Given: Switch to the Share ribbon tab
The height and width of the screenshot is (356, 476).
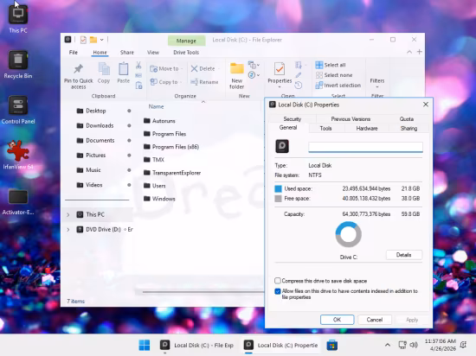Looking at the screenshot, I should (x=127, y=53).
